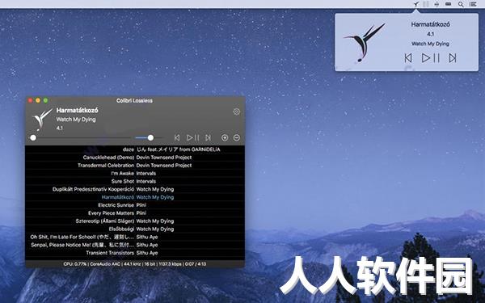Select Oh Shit, I'm Late For School track

tap(135, 237)
